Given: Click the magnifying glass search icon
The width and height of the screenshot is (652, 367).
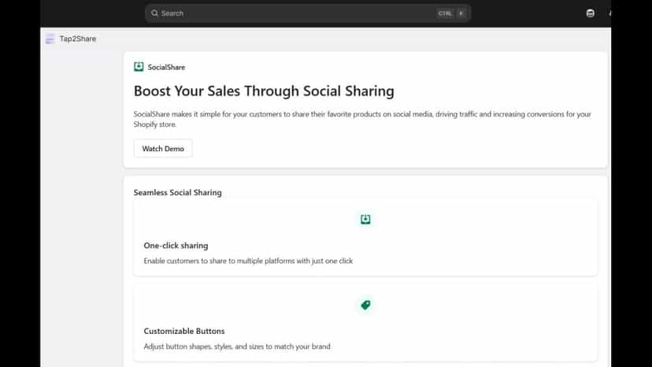Looking at the screenshot, I should pyautogui.click(x=154, y=13).
